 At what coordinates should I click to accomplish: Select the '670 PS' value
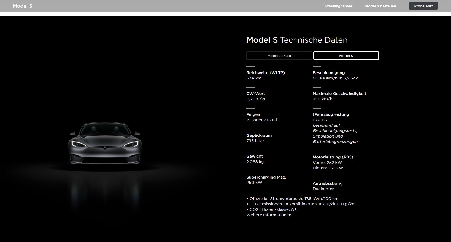(x=320, y=120)
